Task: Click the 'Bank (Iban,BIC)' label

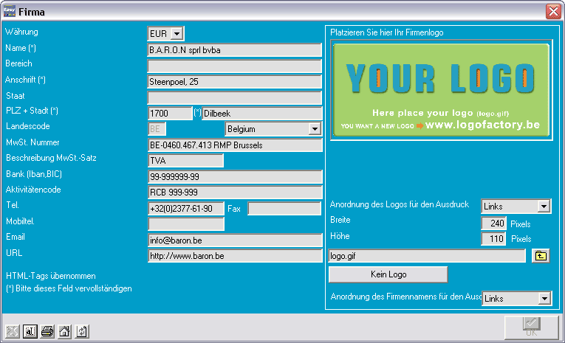Action: point(34,174)
